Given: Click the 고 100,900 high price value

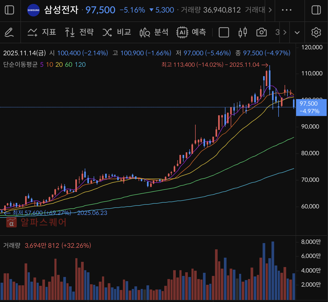Looking at the screenshot, I should click(x=142, y=53).
